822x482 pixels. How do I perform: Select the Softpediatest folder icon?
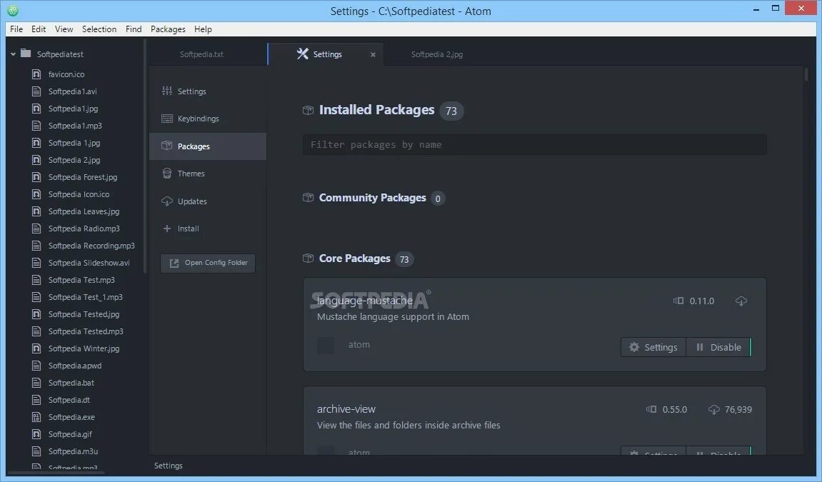[x=26, y=54]
